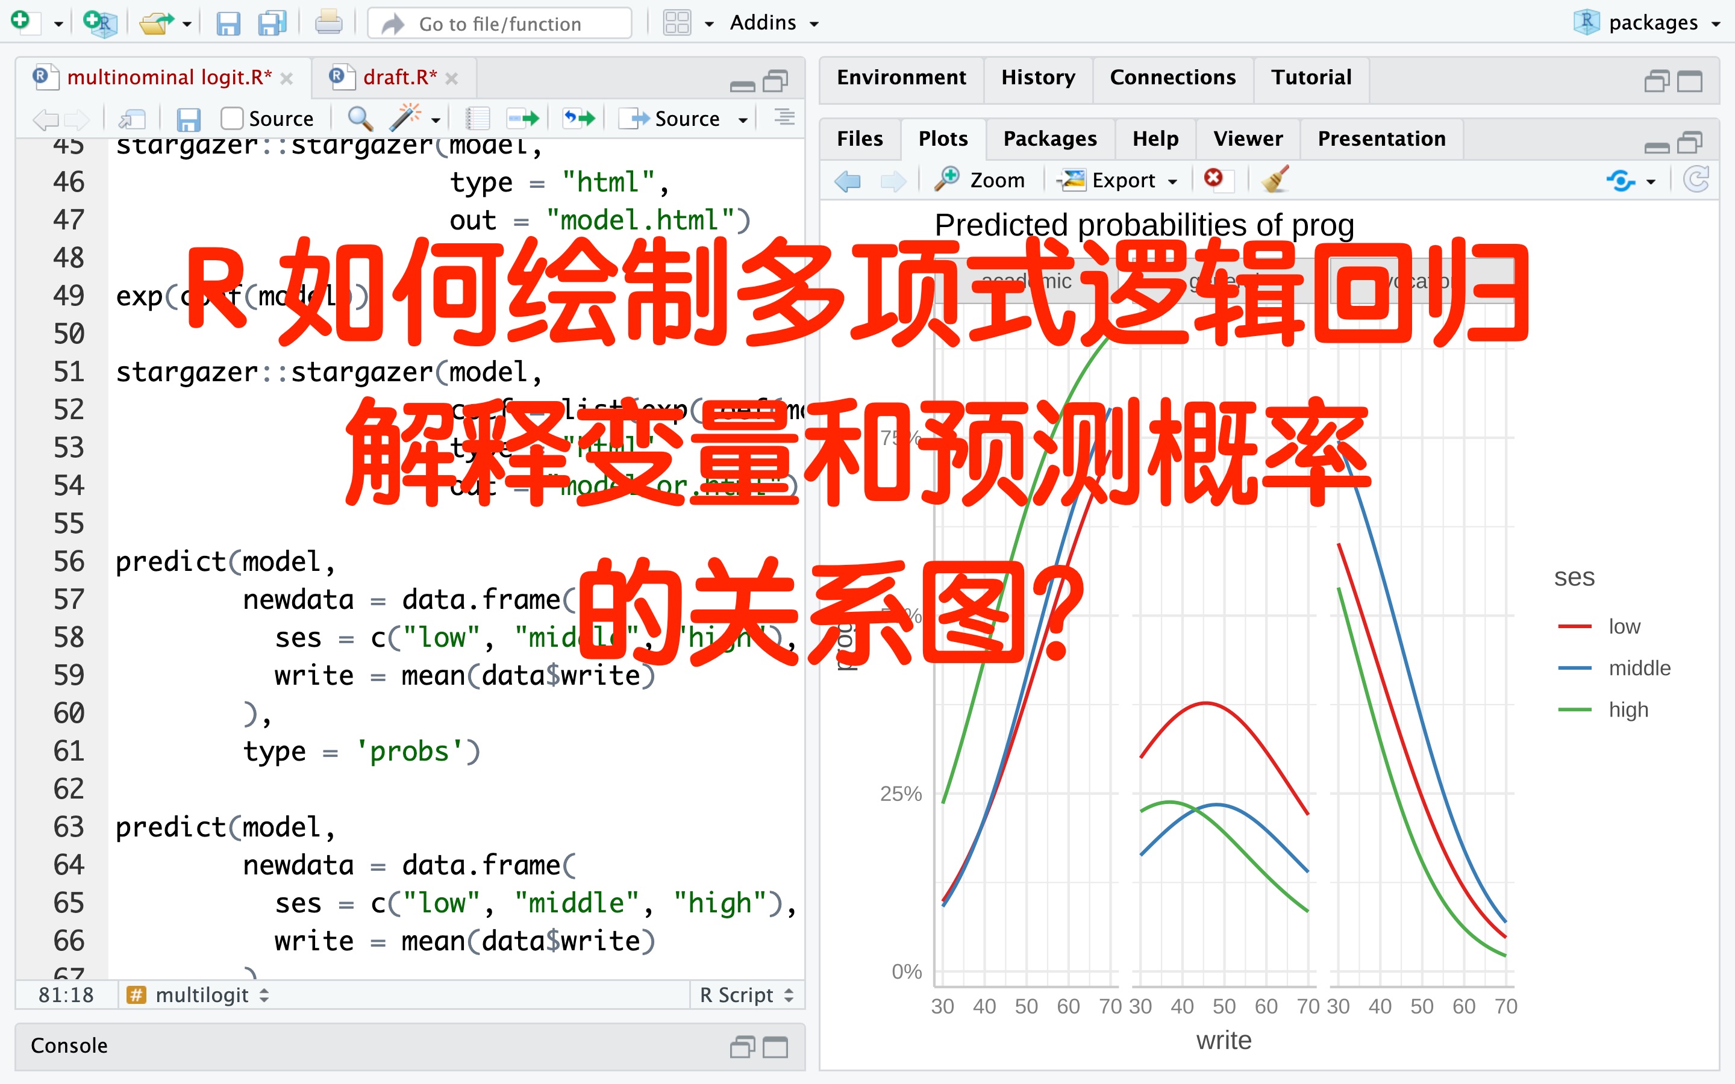Switch to the Packages tab
1735x1084 pixels.
1049,139
